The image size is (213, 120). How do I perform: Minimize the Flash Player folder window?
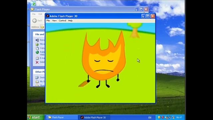coord(136,9)
